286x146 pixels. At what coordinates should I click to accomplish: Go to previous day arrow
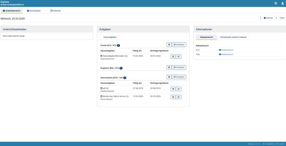pos(261,18)
